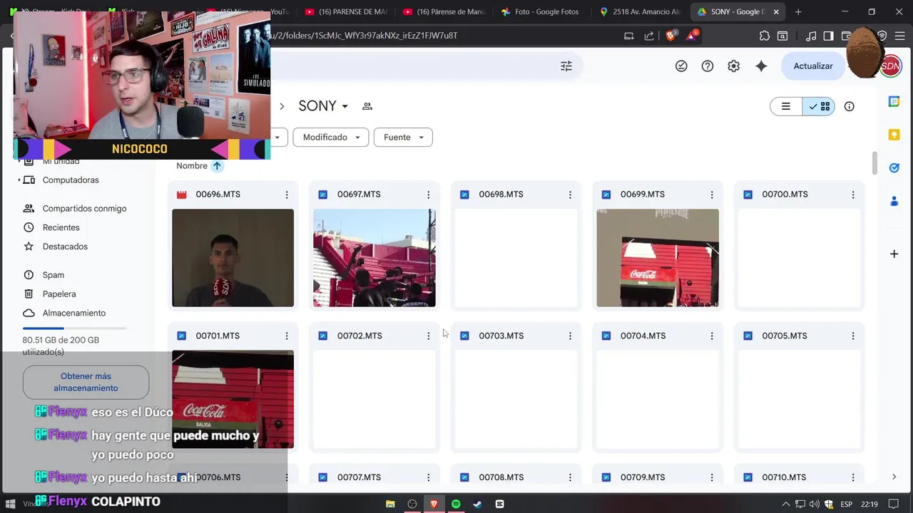Image resolution: width=913 pixels, height=513 pixels.
Task: Reverse the Nombre sort direction arrow
Action: pos(217,165)
